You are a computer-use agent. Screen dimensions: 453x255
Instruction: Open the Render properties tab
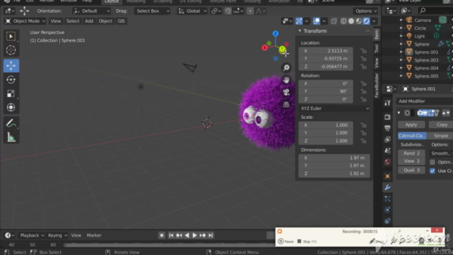(x=387, y=117)
